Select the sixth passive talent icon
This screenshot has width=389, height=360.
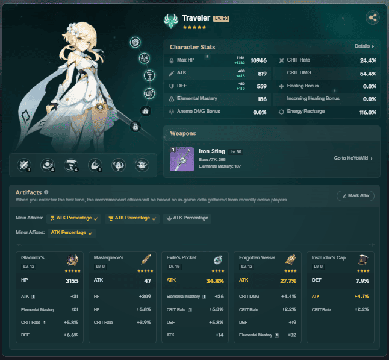[142, 165]
